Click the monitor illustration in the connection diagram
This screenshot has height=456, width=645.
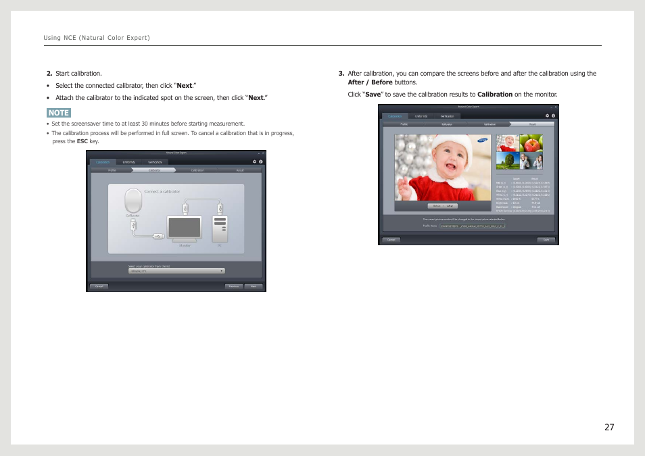pyautogui.click(x=185, y=228)
